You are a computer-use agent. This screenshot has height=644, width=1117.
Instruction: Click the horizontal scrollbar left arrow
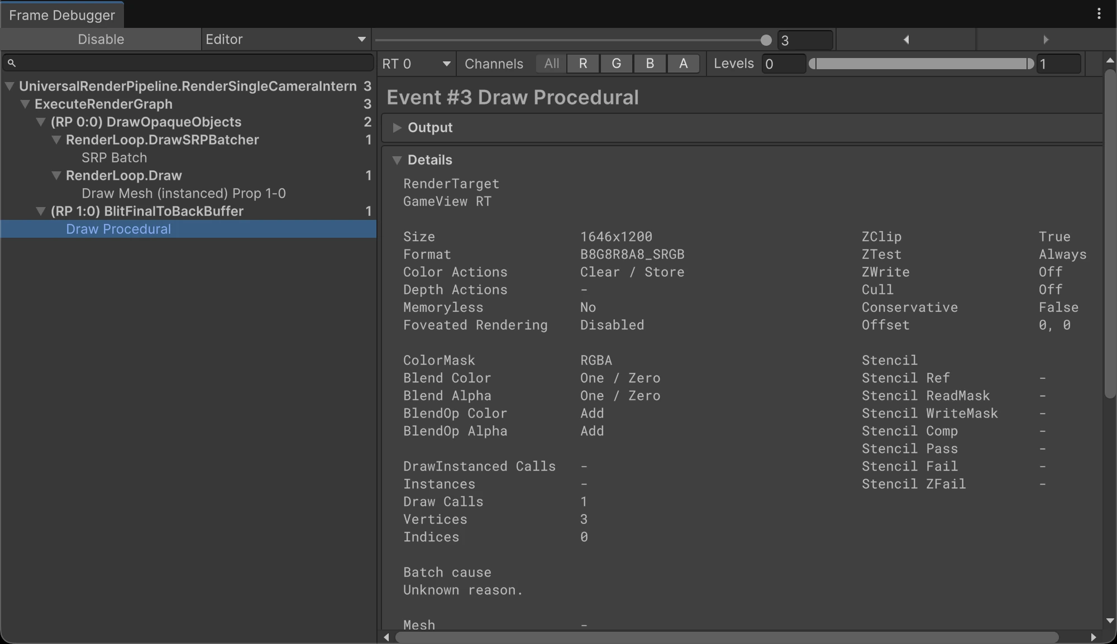click(x=386, y=637)
